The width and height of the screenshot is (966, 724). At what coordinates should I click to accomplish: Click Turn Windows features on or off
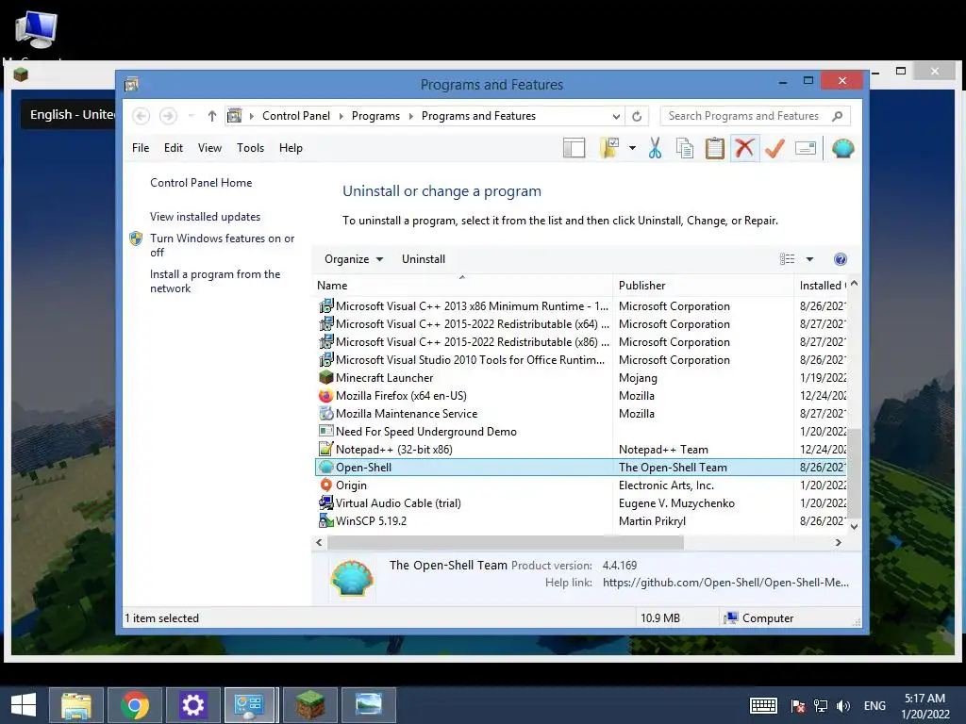pos(222,245)
